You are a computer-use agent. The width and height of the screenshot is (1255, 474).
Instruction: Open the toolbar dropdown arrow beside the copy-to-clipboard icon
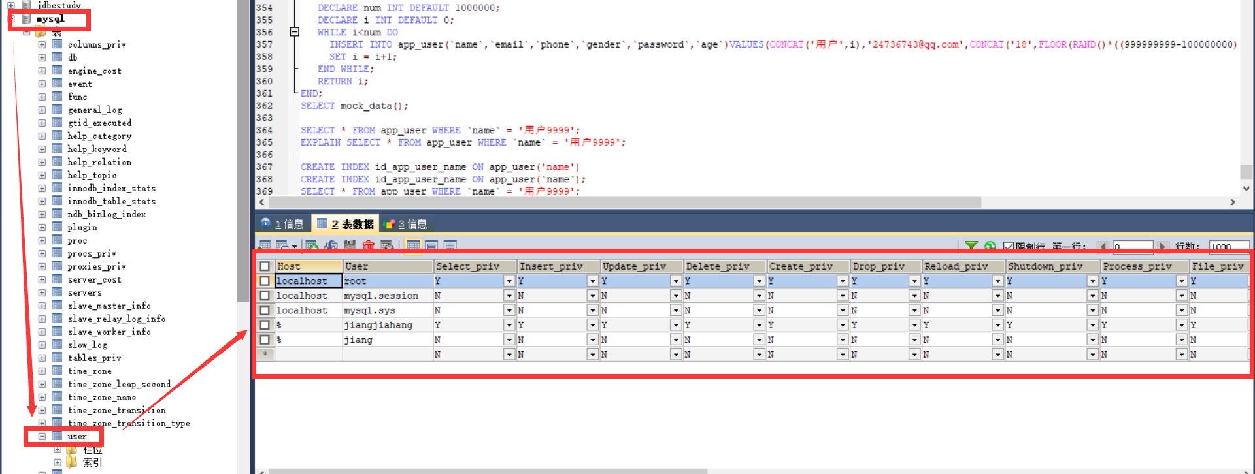point(295,246)
